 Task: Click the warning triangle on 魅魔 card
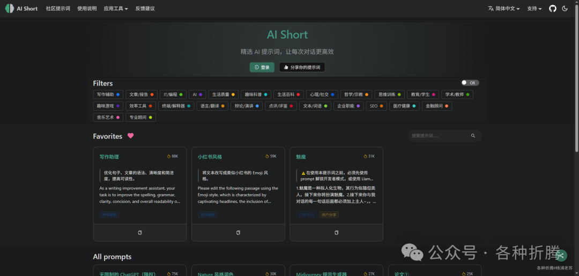[x=303, y=172]
